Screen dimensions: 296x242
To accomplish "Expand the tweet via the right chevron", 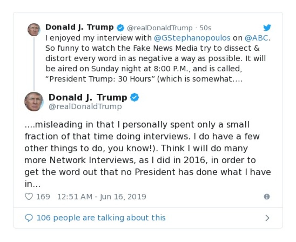I will (267, 218).
